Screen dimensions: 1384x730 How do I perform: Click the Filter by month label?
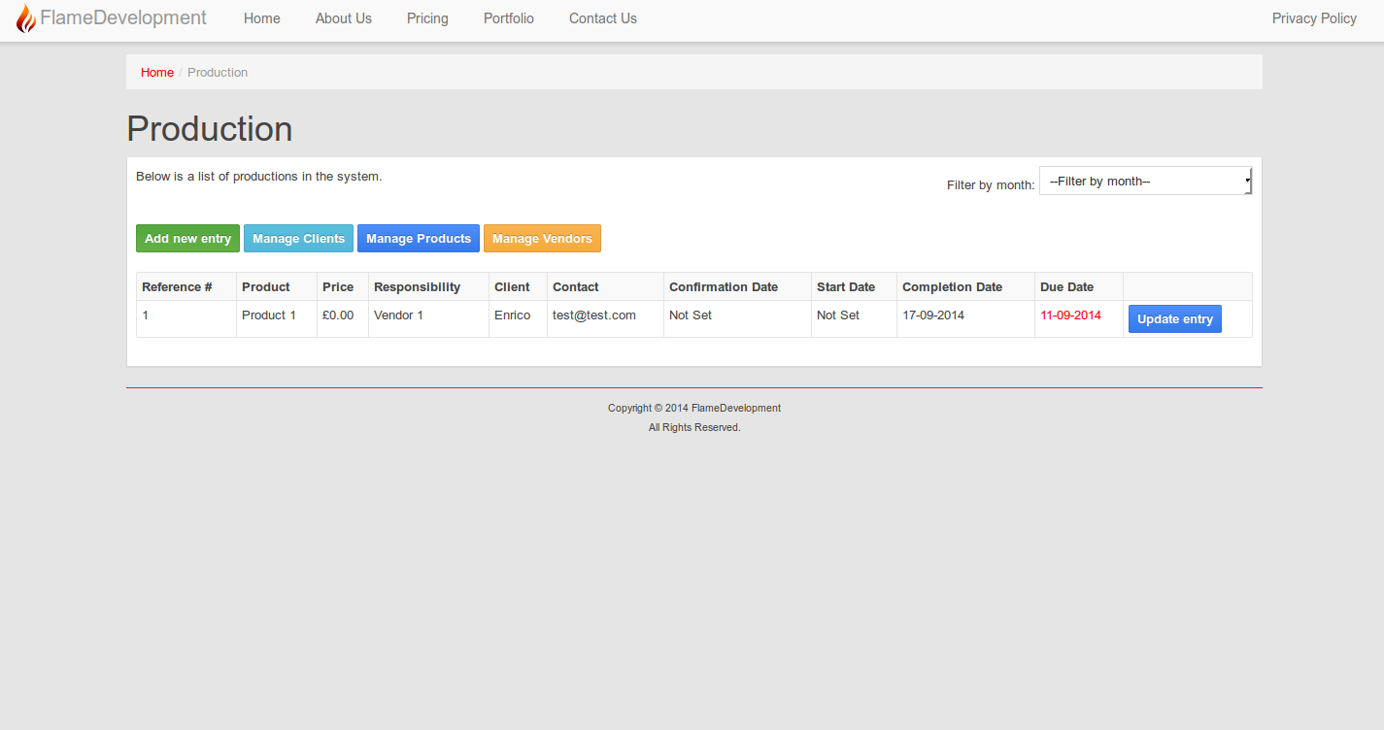coord(991,185)
